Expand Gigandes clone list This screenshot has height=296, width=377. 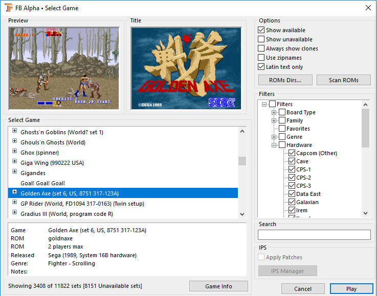[x=15, y=171]
